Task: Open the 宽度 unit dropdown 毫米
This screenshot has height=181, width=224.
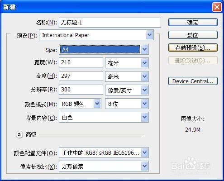Action: [127, 63]
